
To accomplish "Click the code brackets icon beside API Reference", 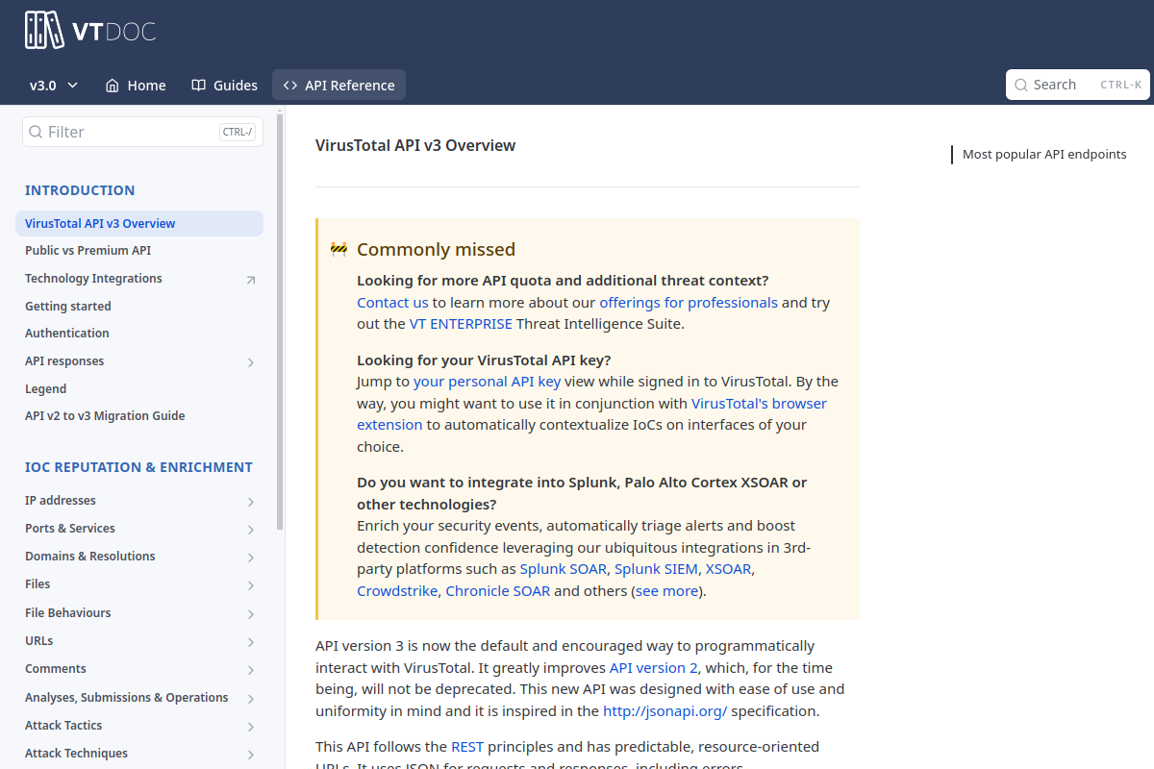I will click(x=290, y=85).
